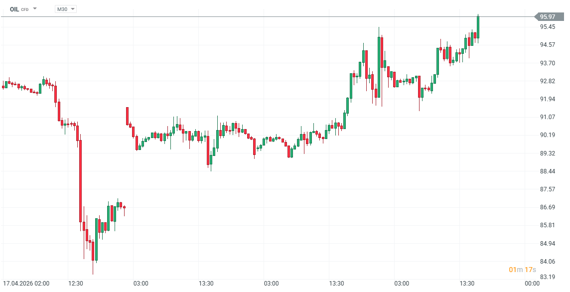Click the 00:00 time axis label

[x=532, y=284]
